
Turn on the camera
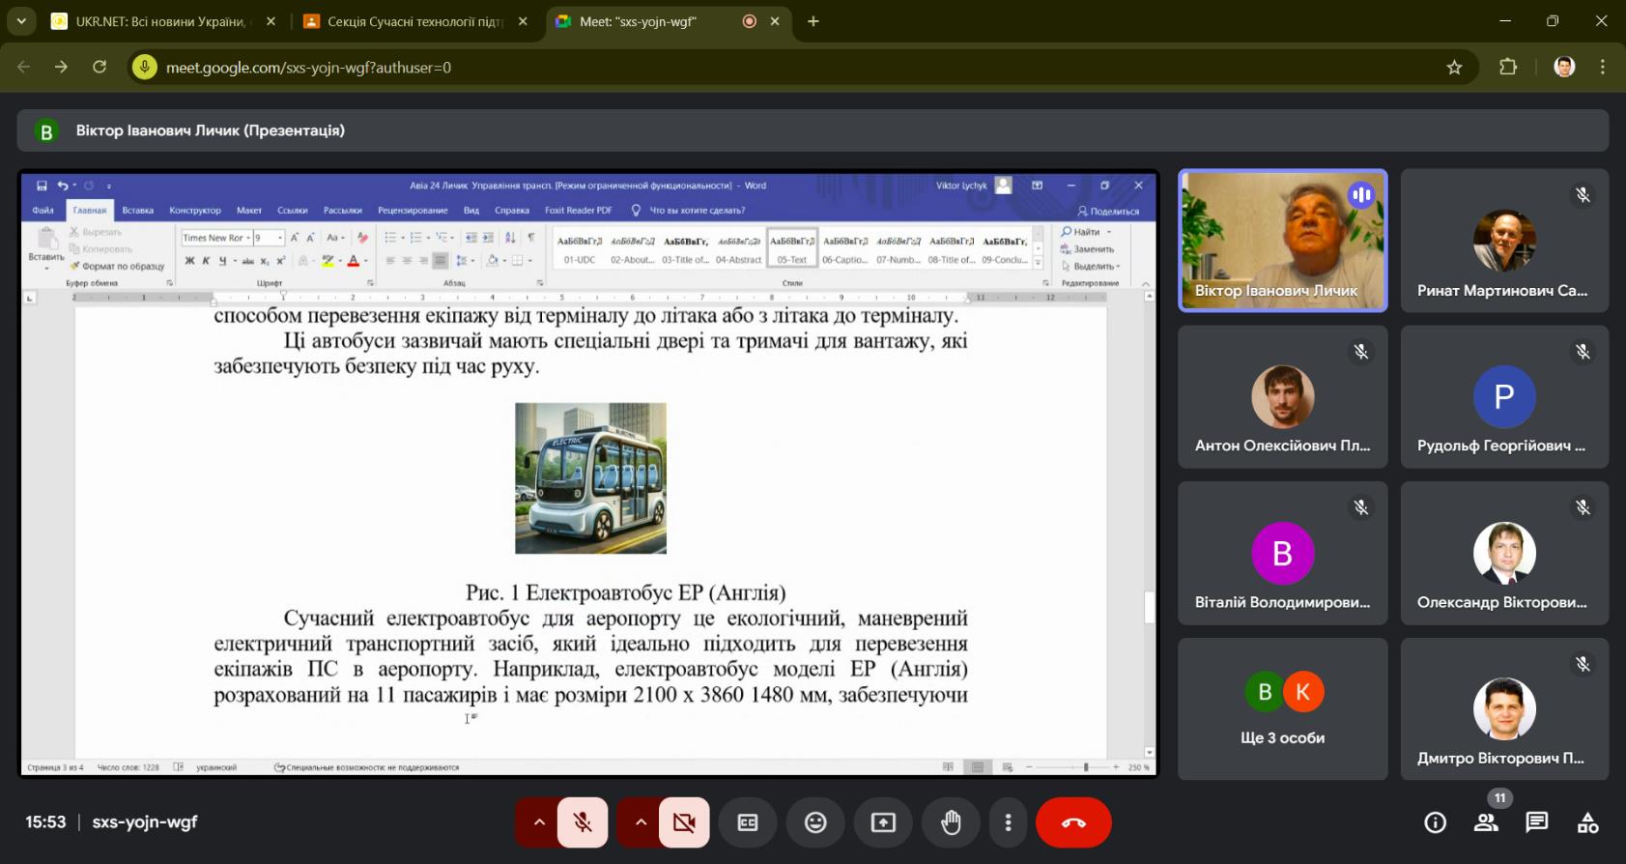(x=684, y=822)
